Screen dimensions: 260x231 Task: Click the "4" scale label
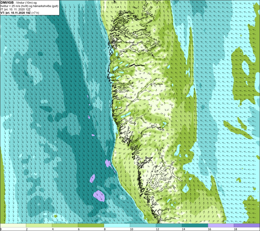(53, 229)
